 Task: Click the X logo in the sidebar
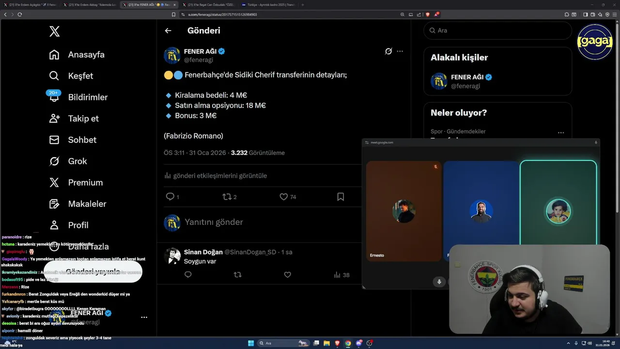pos(54,32)
